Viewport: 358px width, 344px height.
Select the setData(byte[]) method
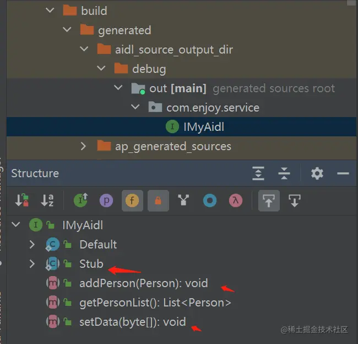pyautogui.click(x=132, y=322)
